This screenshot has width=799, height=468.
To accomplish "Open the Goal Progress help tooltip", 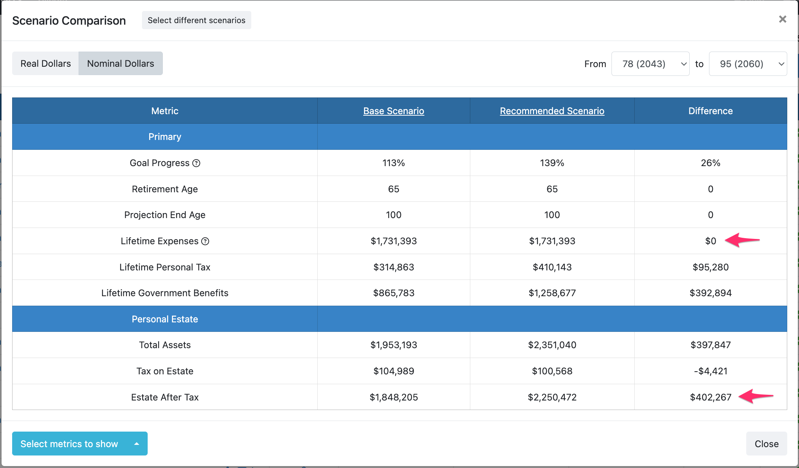I will click(x=196, y=163).
